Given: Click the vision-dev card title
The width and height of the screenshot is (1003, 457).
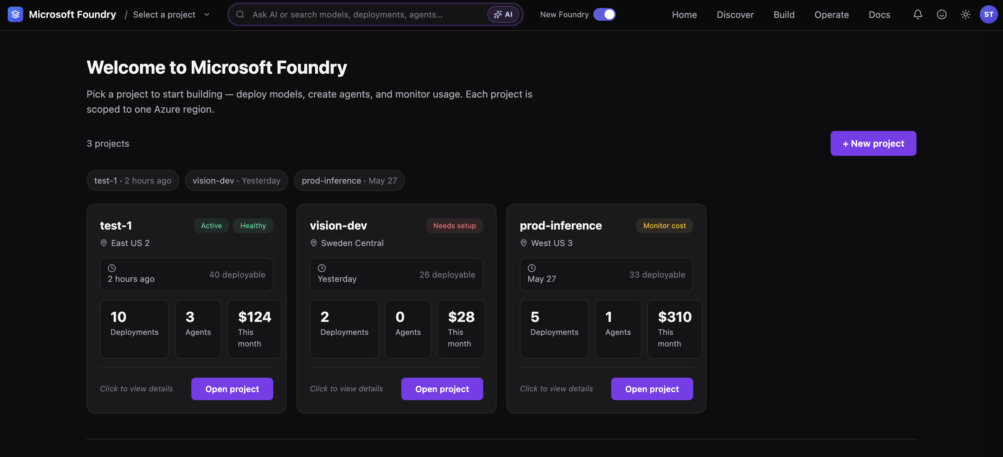Looking at the screenshot, I should 338,225.
